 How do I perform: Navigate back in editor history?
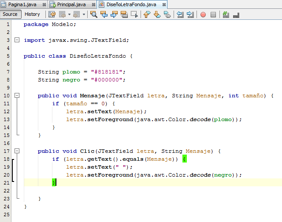(x=63, y=15)
